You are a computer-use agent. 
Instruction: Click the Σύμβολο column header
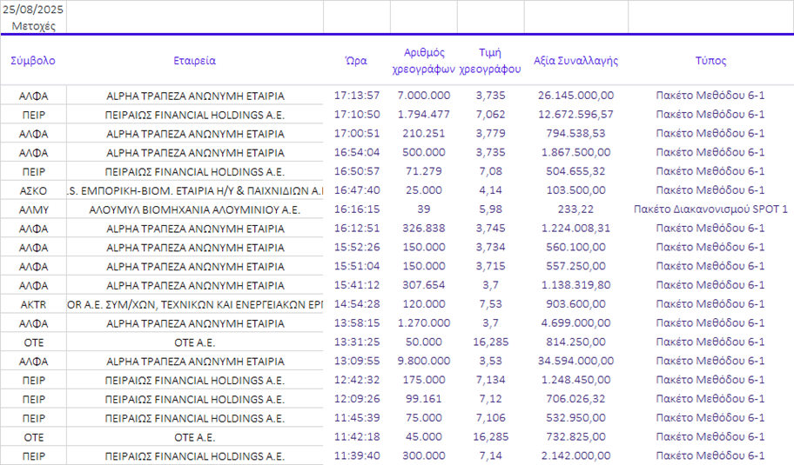pyautogui.click(x=33, y=61)
